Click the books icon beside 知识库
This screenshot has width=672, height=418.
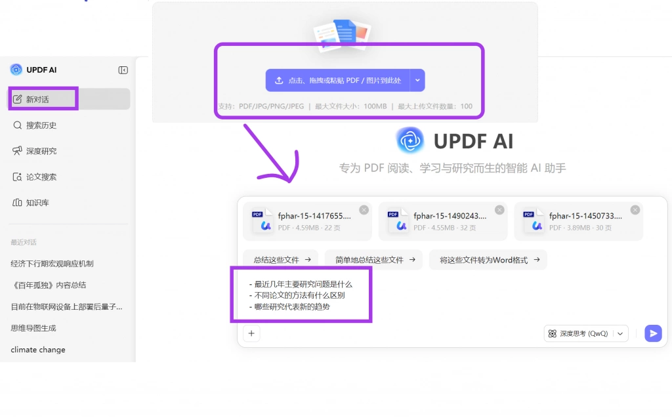click(18, 202)
